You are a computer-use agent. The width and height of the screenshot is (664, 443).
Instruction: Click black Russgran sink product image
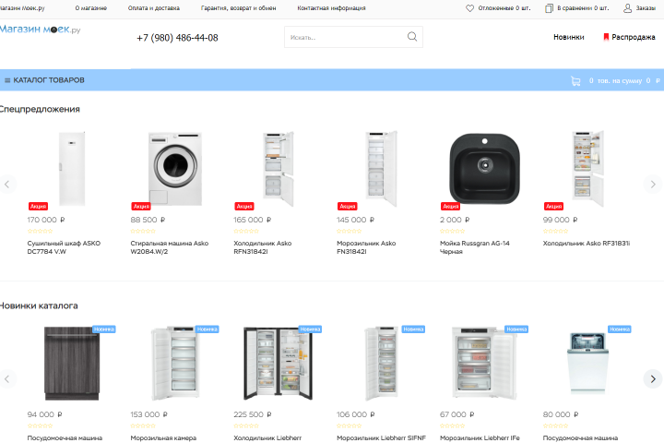tap(484, 169)
